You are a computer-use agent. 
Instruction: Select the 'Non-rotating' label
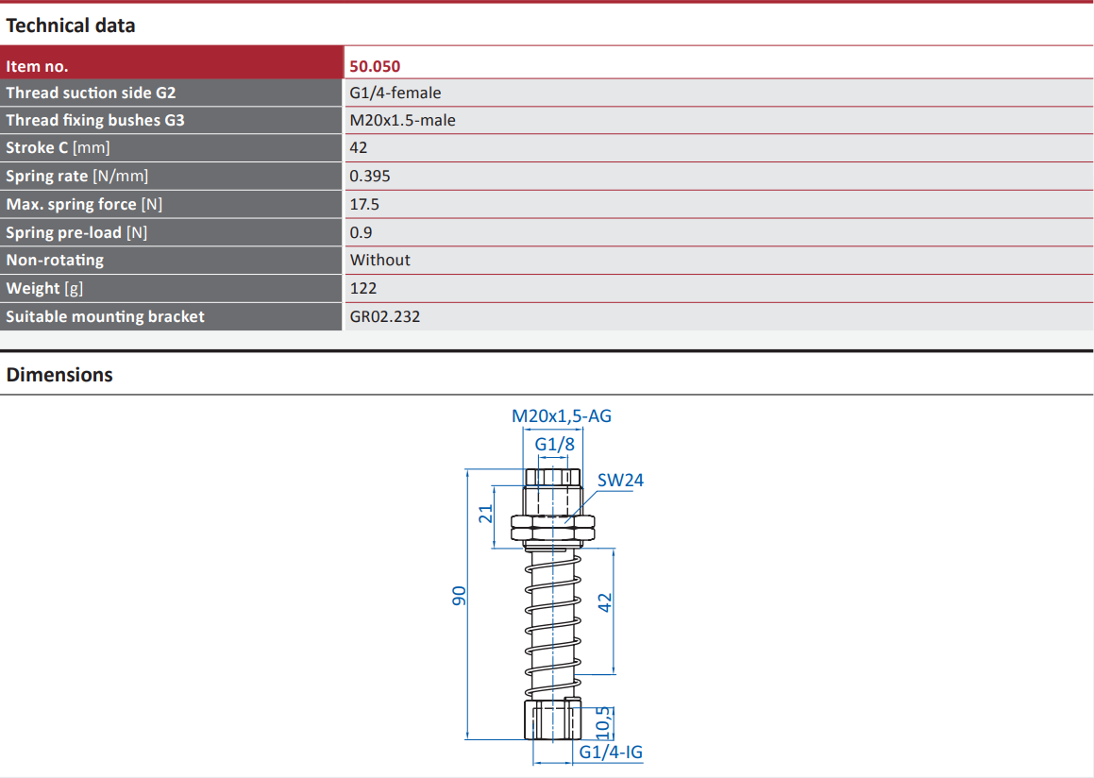click(x=55, y=261)
